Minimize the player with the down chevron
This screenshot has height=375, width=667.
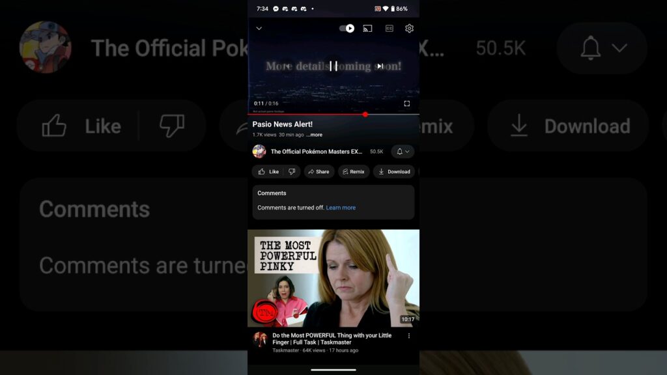point(259,29)
